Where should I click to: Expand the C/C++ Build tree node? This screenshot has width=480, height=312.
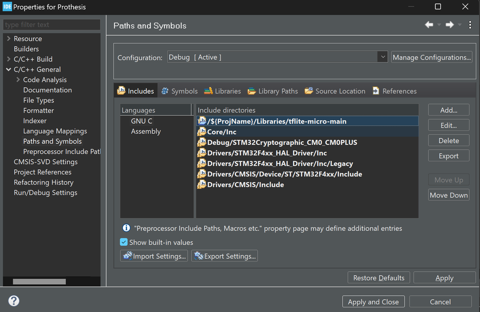pos(9,59)
